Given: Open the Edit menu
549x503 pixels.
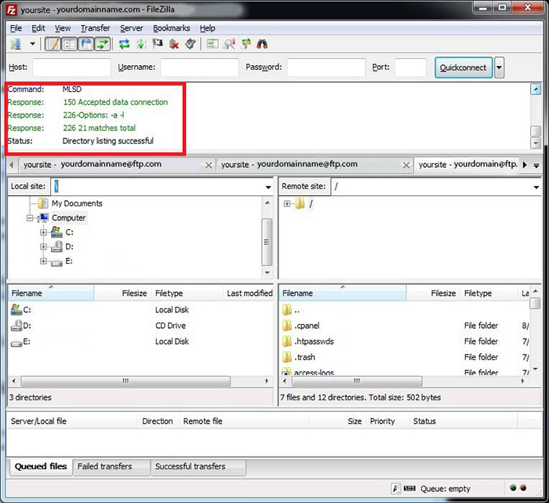Looking at the screenshot, I should point(38,28).
